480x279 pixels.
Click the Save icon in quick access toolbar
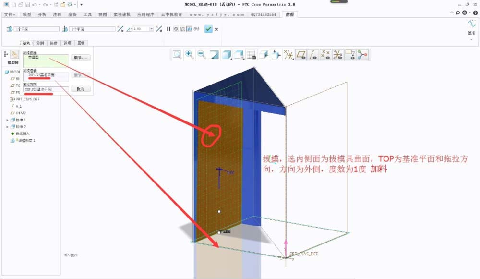tap(27, 5)
